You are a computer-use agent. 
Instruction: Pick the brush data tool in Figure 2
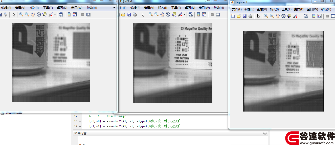coord(180,15)
